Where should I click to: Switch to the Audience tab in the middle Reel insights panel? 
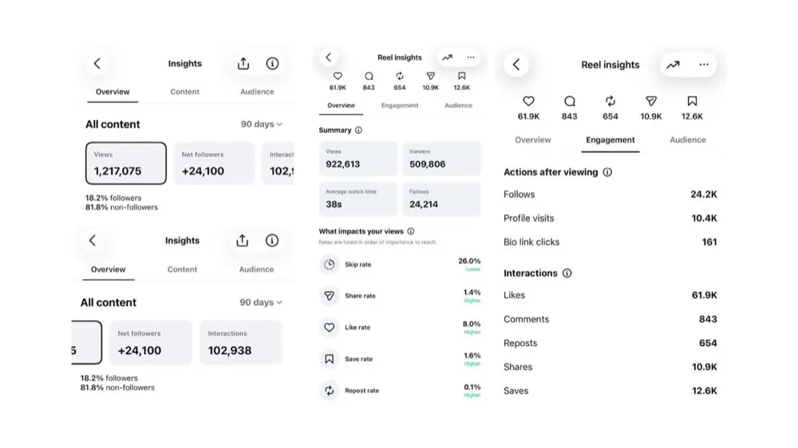[459, 105]
